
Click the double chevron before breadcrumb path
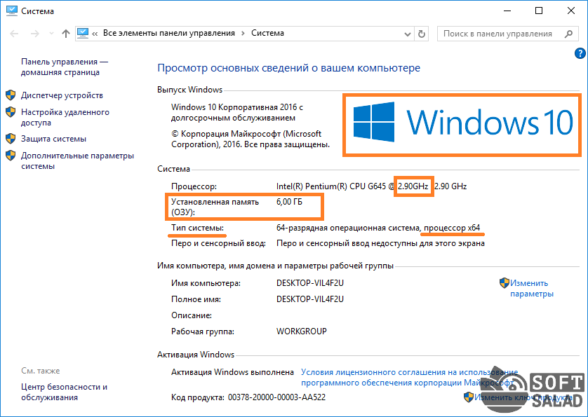pos(95,34)
